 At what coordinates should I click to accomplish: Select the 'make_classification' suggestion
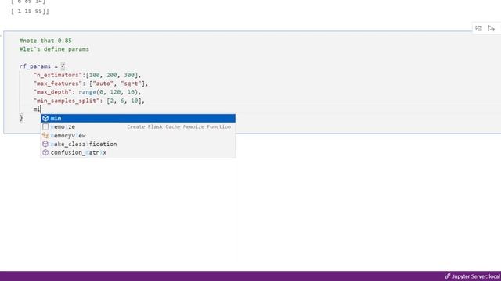pos(138,144)
